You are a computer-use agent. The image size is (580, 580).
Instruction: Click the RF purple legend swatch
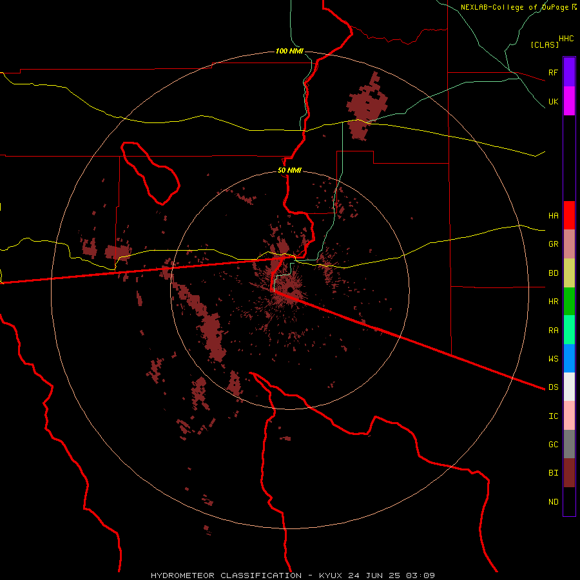pyautogui.click(x=569, y=72)
